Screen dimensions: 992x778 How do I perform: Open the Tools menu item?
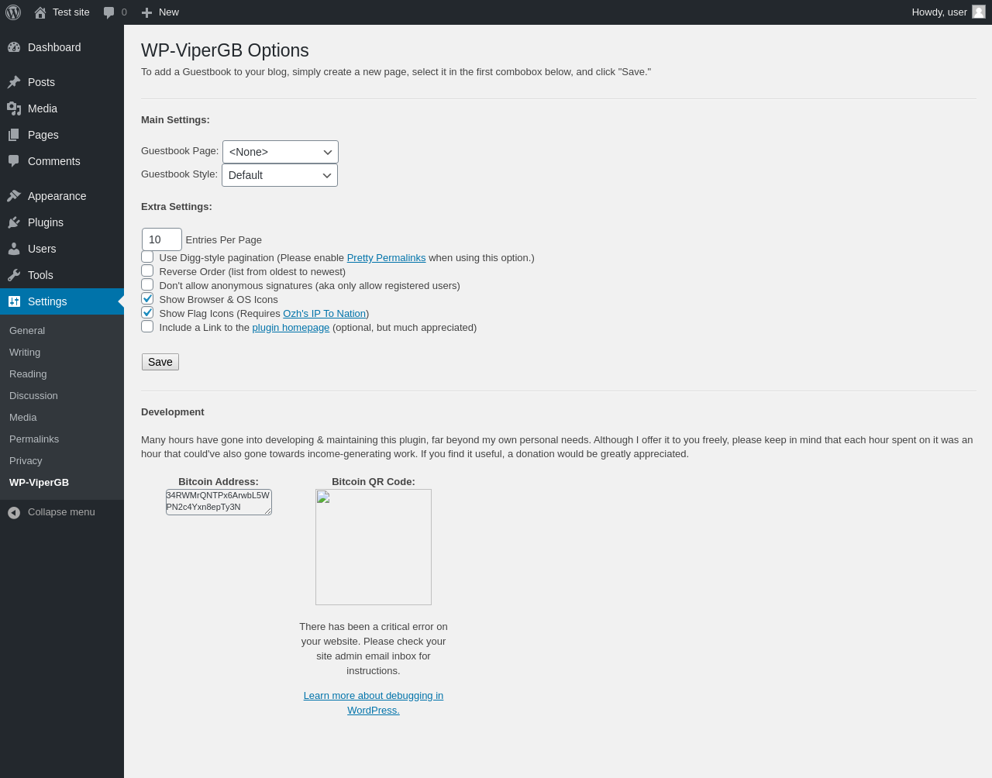coord(62,275)
